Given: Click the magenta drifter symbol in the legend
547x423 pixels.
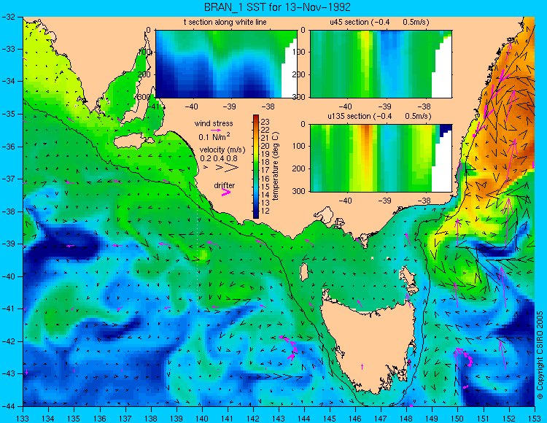Looking at the screenshot, I should (x=226, y=192).
